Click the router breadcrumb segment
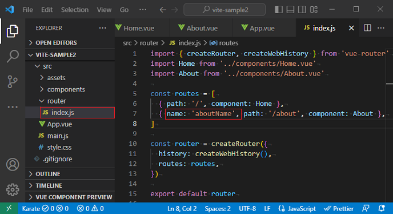 point(149,43)
